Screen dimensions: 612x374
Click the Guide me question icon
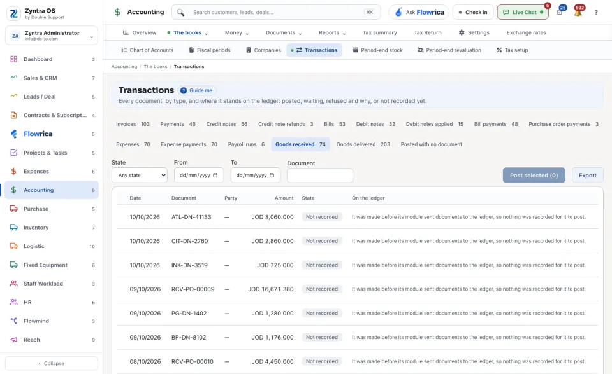tap(184, 90)
